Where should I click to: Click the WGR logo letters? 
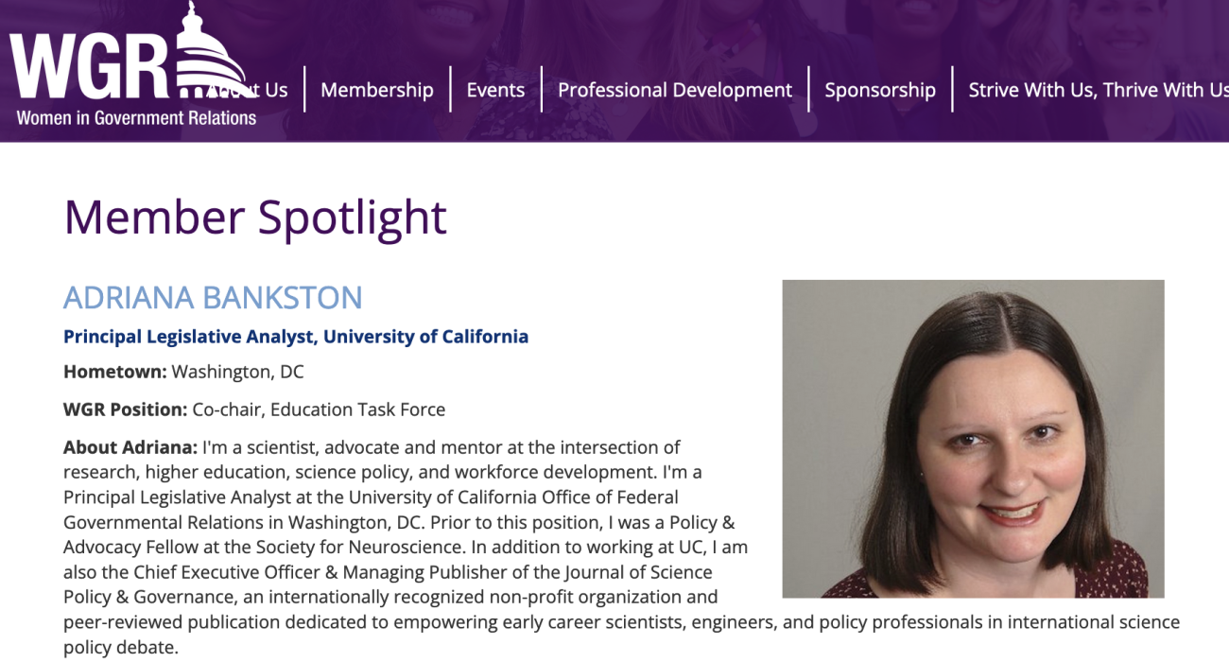[90, 68]
